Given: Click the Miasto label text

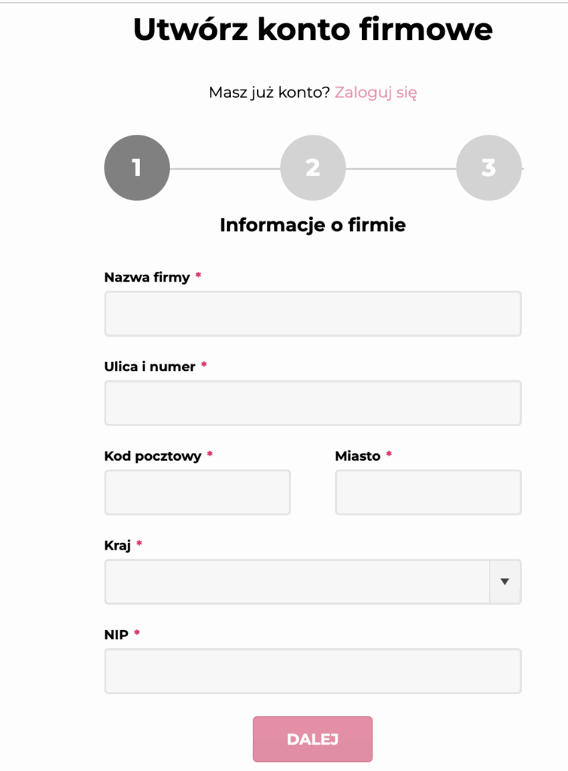Looking at the screenshot, I should (357, 456).
